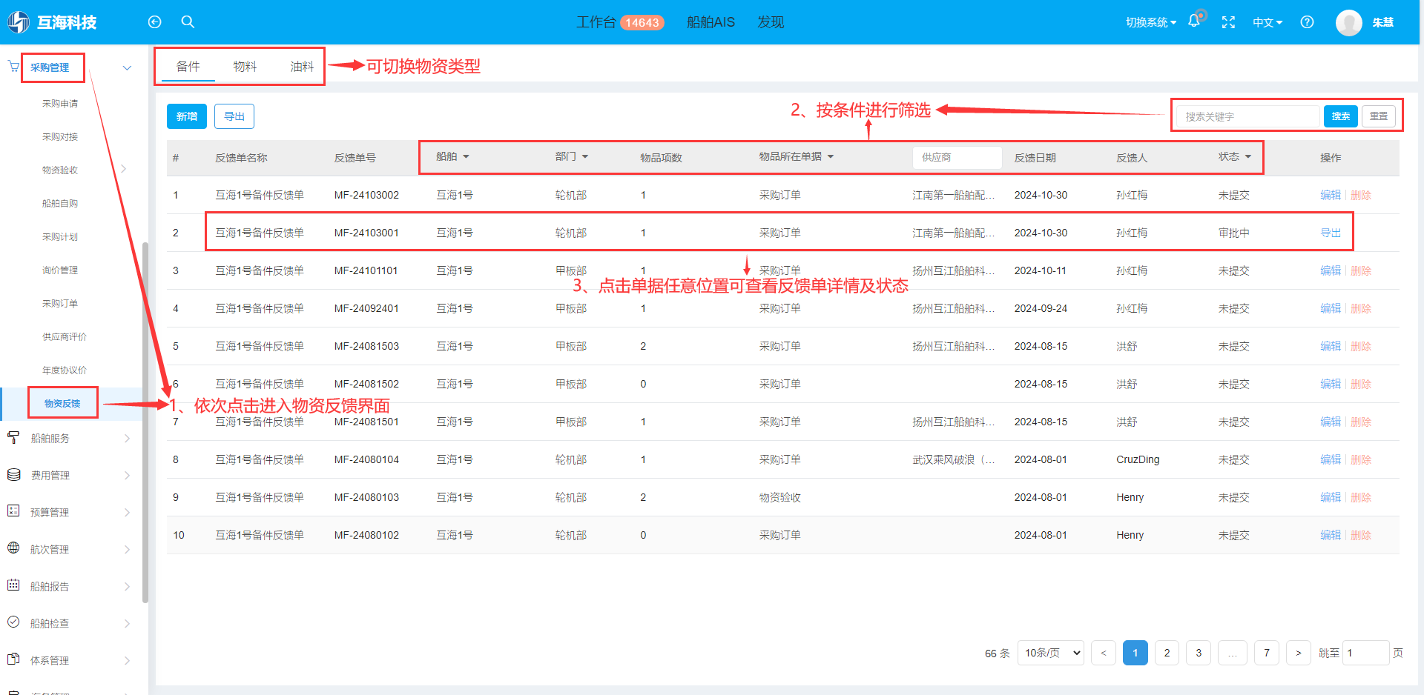Open 采购申请 in sidebar
This screenshot has width=1424, height=695.
coord(60,104)
